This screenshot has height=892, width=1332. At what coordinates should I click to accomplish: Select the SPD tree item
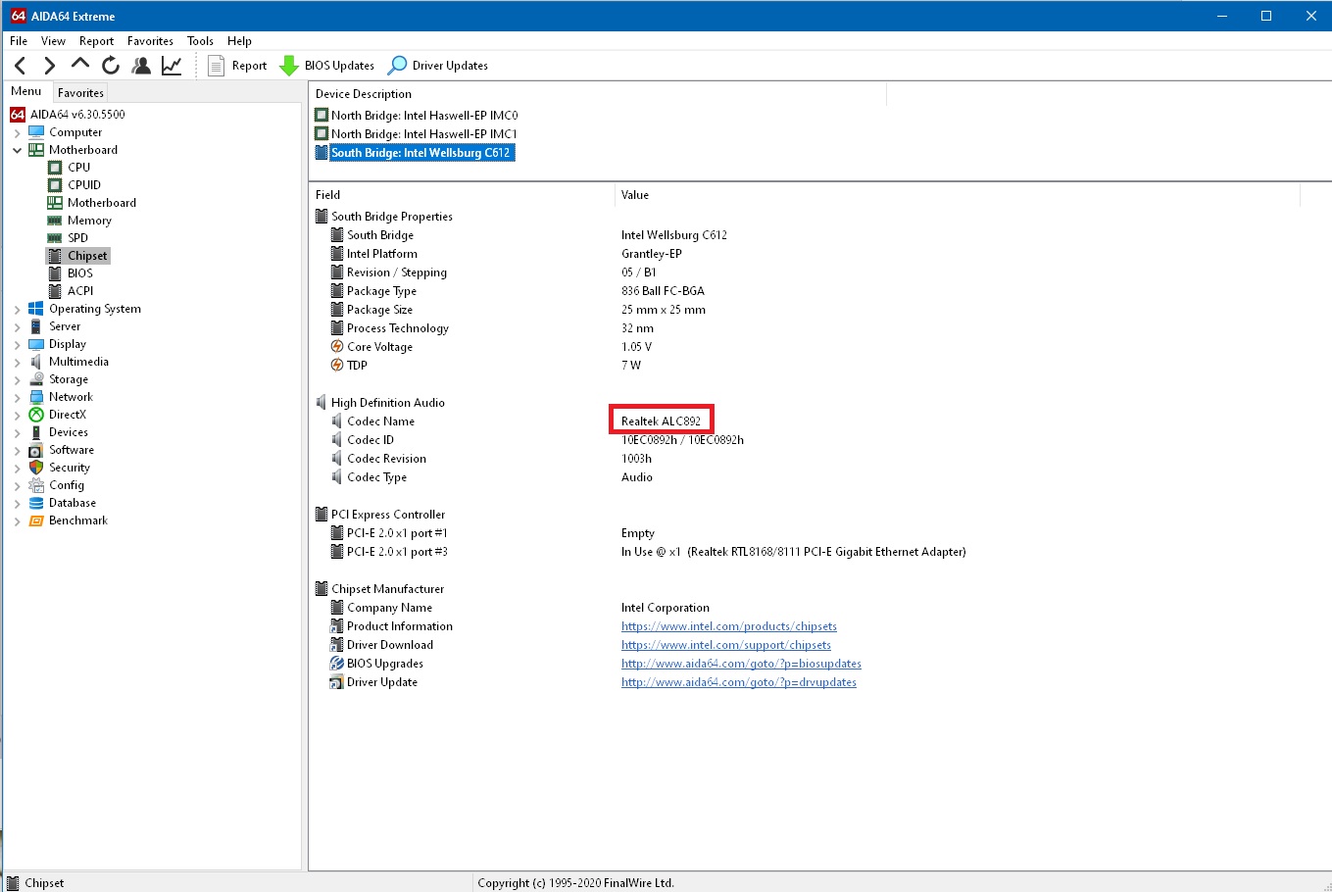(x=77, y=238)
